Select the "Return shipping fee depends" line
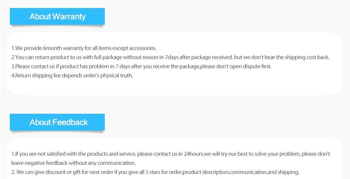 72,75
